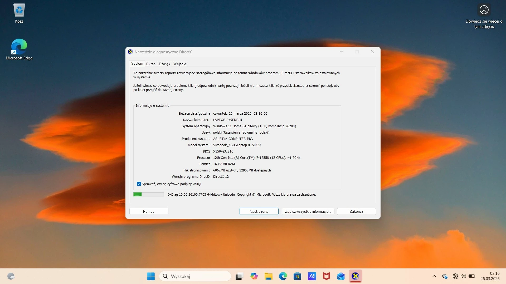This screenshot has height=284, width=506.
Task: Open Microsoft Edge desktop shortcut
Action: click(x=19, y=49)
